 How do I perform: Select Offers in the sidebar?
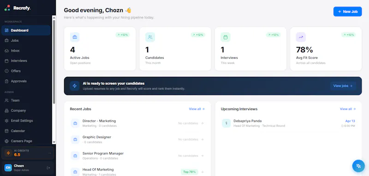click(26, 71)
